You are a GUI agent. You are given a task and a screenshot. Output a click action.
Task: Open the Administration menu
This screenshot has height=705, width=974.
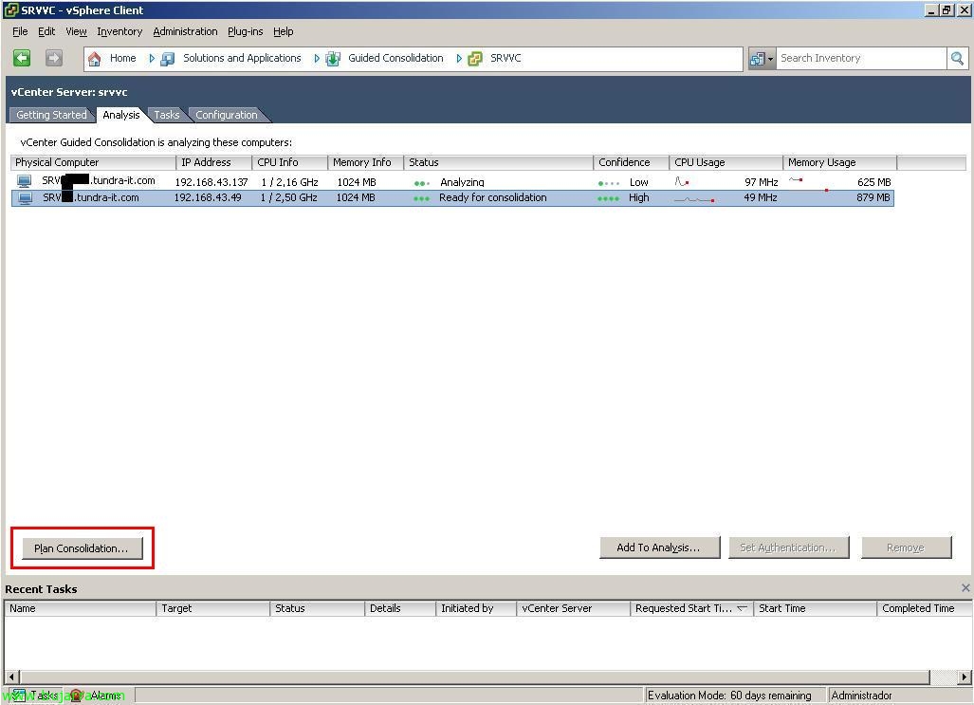185,31
